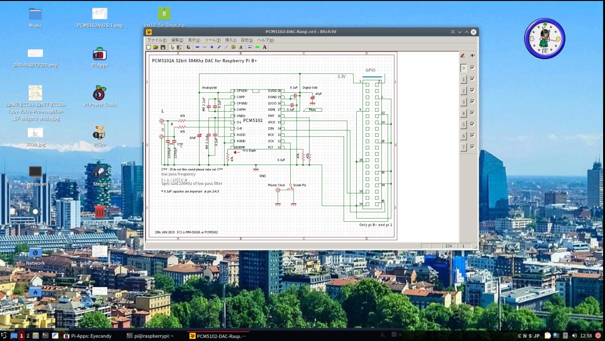Choose the junction dot tool
Image resolution: width=605 pixels, height=341 pixels.
[212, 47]
